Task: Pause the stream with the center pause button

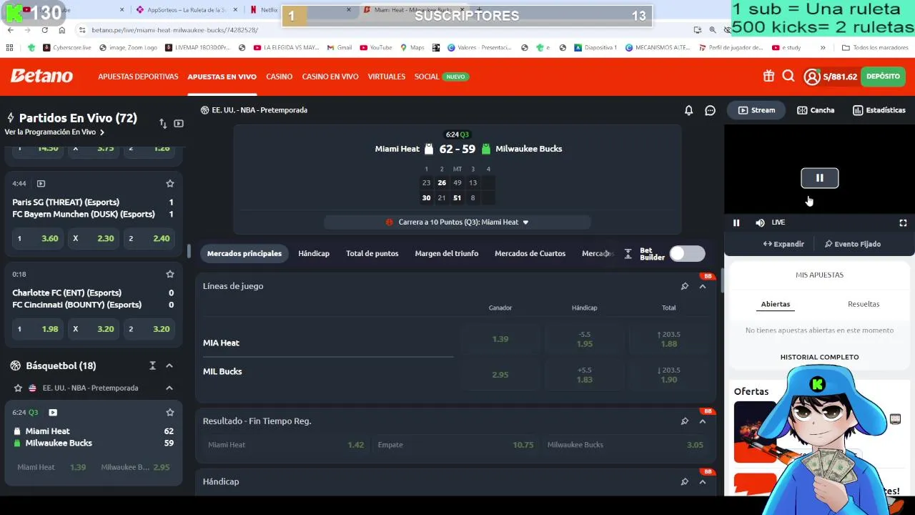Action: [x=819, y=178]
